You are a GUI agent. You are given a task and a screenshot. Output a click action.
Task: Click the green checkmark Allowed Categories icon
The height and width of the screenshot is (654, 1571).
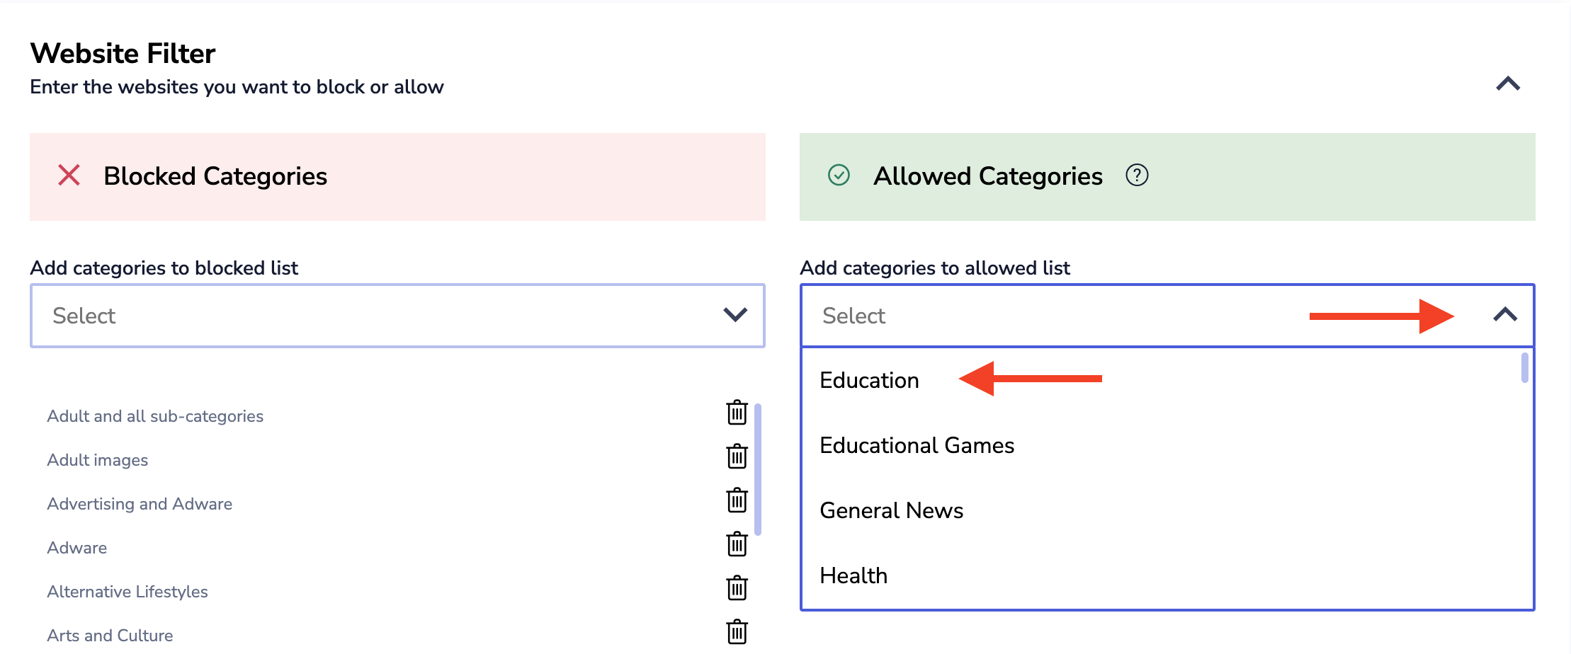(x=839, y=175)
